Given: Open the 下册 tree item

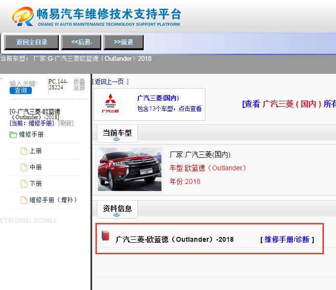Looking at the screenshot, I should (36, 184).
